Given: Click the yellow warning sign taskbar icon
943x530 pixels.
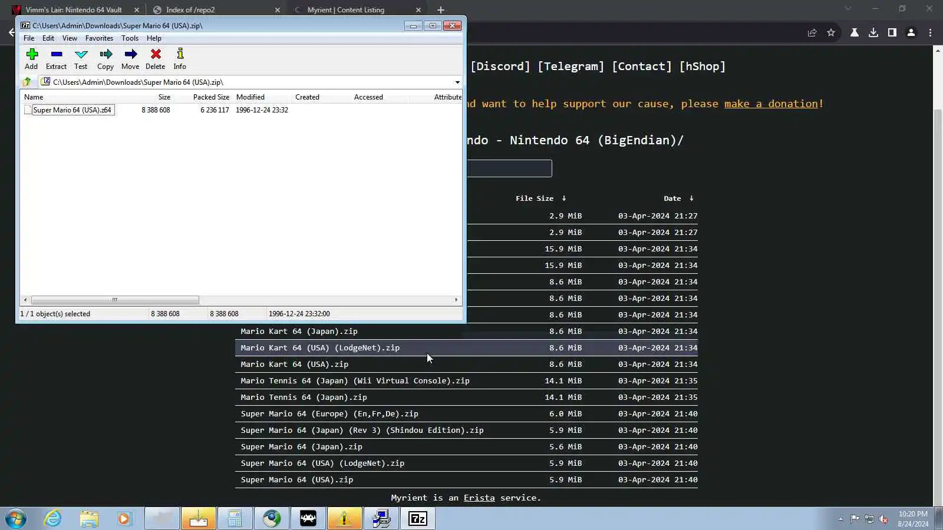Looking at the screenshot, I should pos(345,519).
